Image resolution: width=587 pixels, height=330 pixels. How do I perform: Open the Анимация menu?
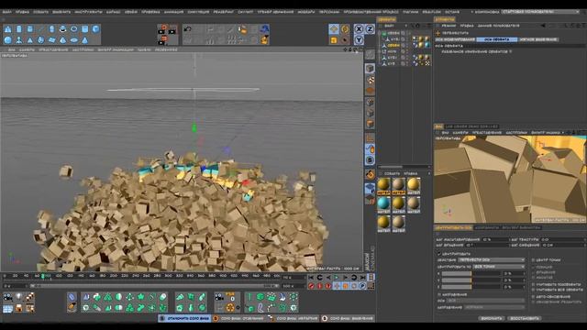(x=173, y=12)
